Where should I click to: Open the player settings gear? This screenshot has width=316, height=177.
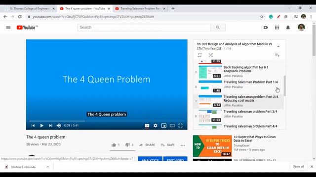click(156, 126)
